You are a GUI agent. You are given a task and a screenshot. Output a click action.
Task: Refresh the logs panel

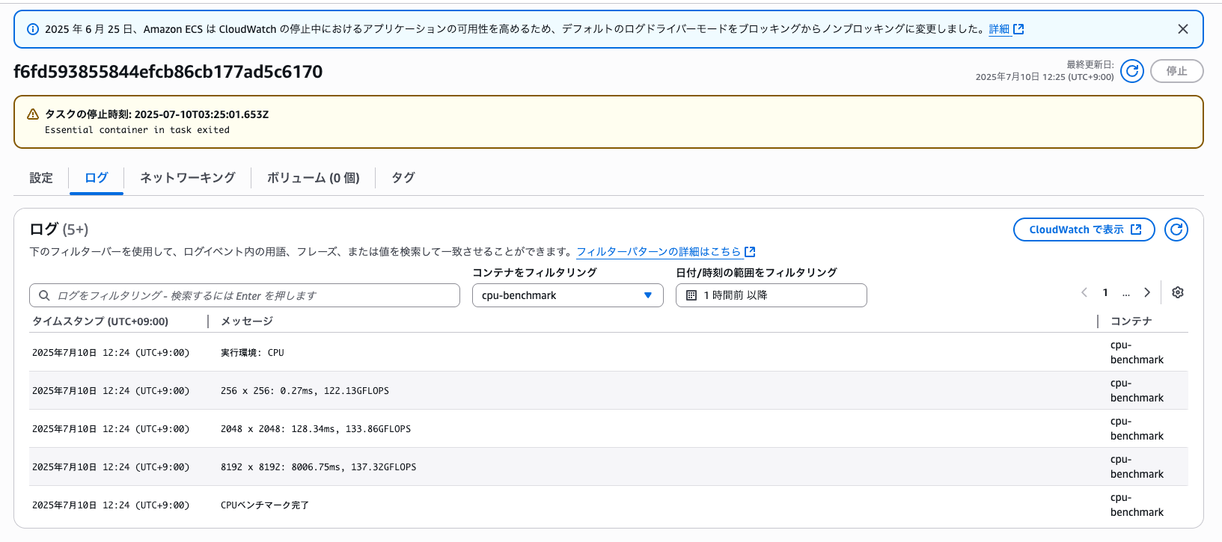click(x=1176, y=230)
